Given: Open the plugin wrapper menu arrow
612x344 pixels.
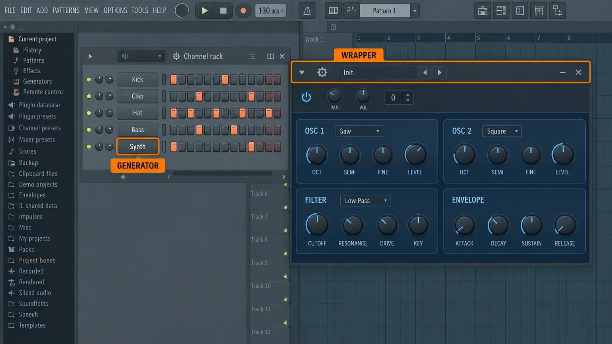Looking at the screenshot, I should pos(302,72).
